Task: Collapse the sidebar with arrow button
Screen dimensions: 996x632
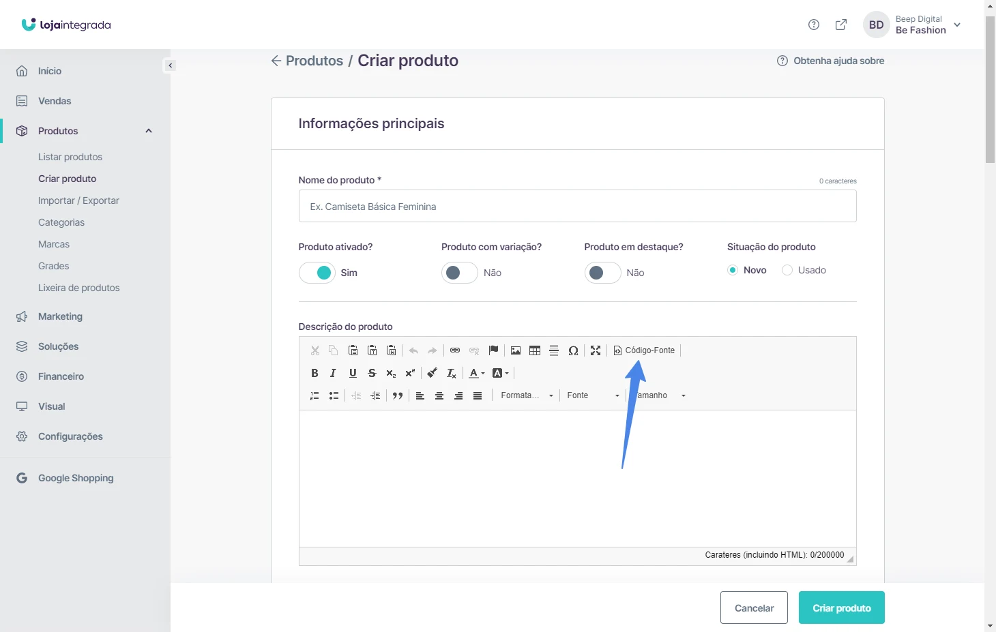Action: (x=170, y=65)
